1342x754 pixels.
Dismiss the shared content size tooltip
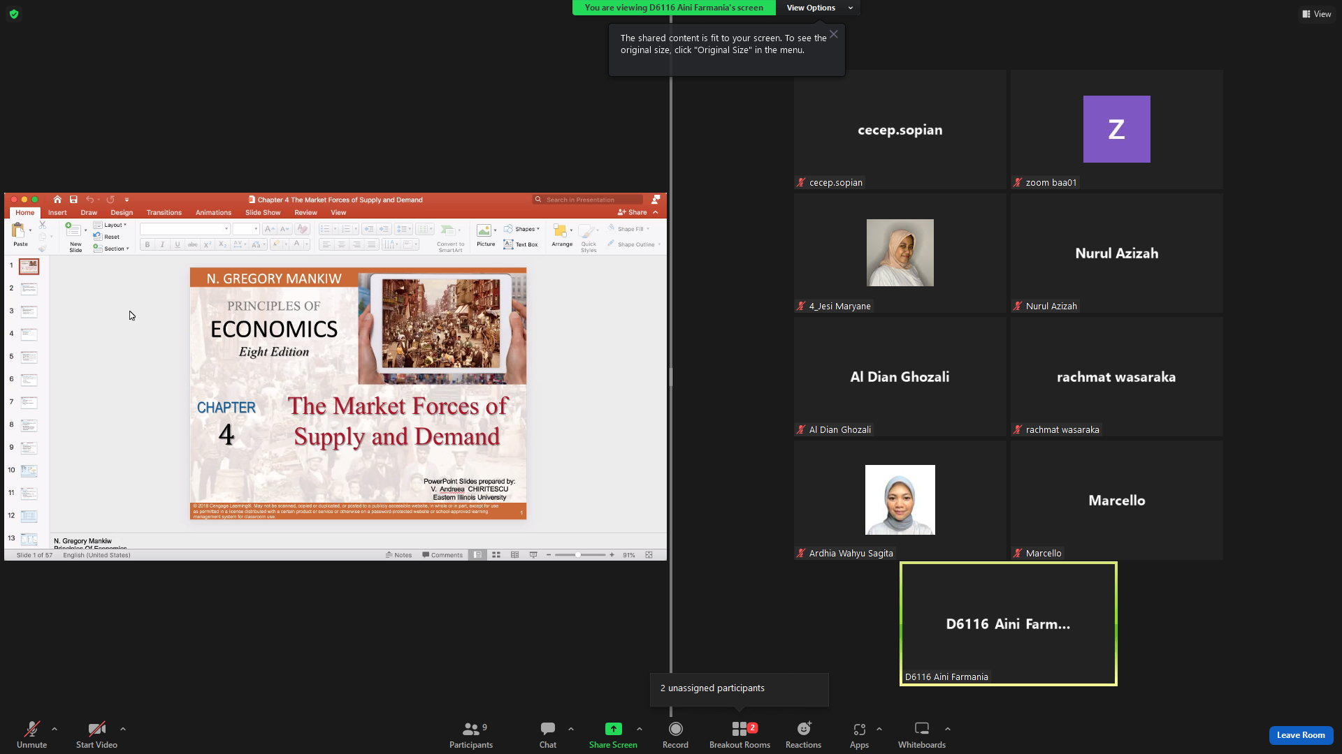[834, 34]
